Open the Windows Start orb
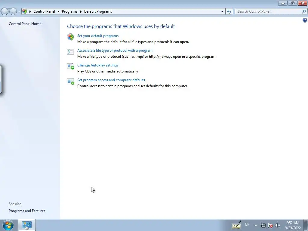The image size is (308, 231). 8,225
